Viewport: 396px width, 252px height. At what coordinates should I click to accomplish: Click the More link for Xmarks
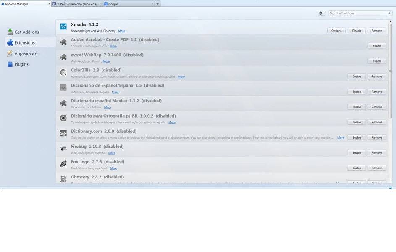click(121, 31)
